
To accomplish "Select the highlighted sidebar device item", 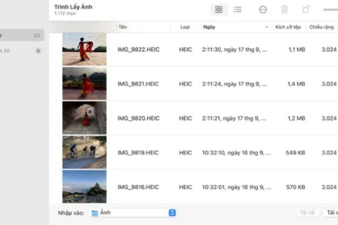I will [22, 35].
